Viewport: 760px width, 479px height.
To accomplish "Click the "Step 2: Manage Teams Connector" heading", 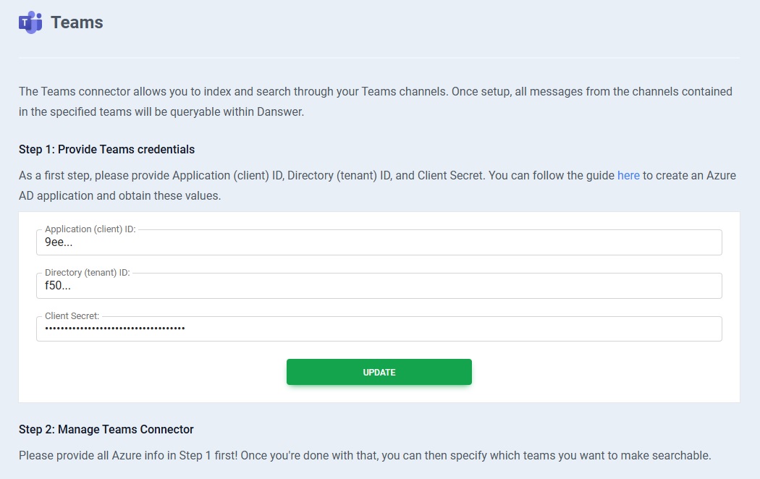I will tap(106, 430).
